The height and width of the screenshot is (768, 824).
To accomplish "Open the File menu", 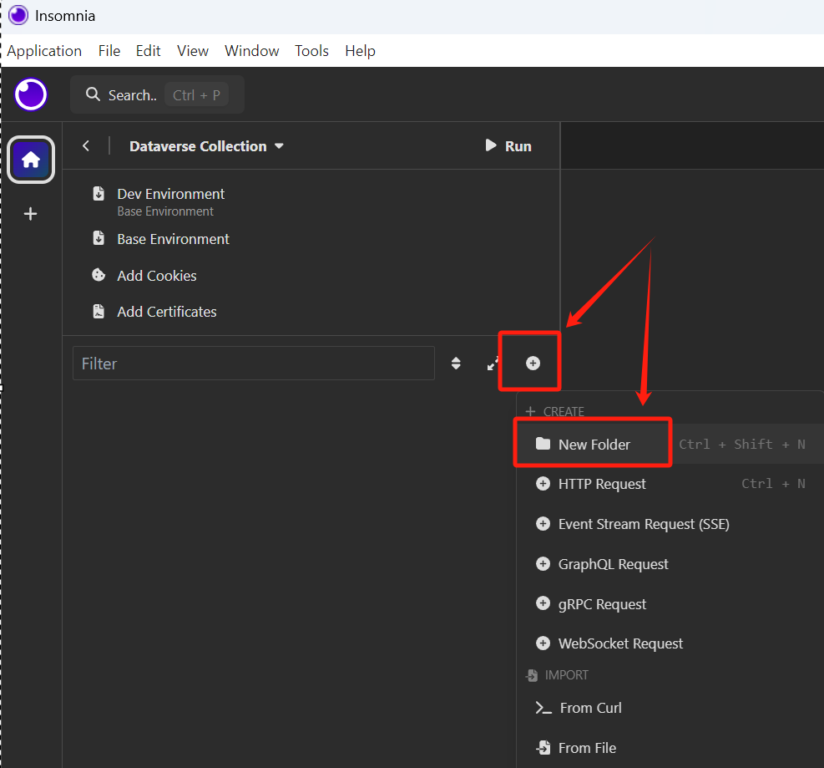I will pyautogui.click(x=109, y=51).
